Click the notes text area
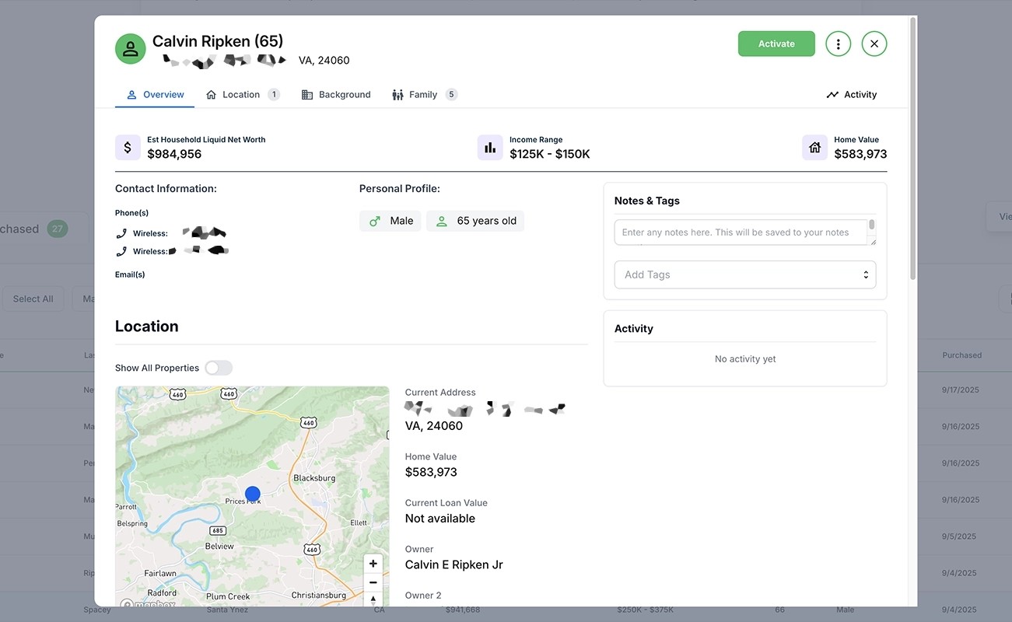The image size is (1012, 622). click(741, 232)
